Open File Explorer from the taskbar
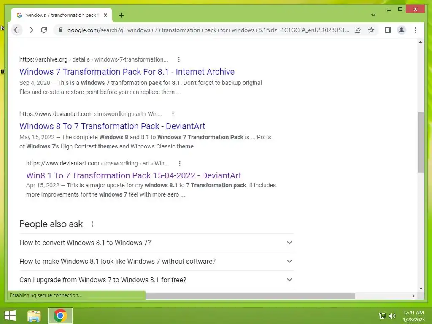Image resolution: width=432 pixels, height=324 pixels. coord(34,316)
